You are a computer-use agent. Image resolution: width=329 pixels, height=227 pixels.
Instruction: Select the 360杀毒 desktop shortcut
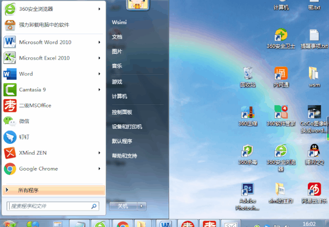click(x=248, y=155)
